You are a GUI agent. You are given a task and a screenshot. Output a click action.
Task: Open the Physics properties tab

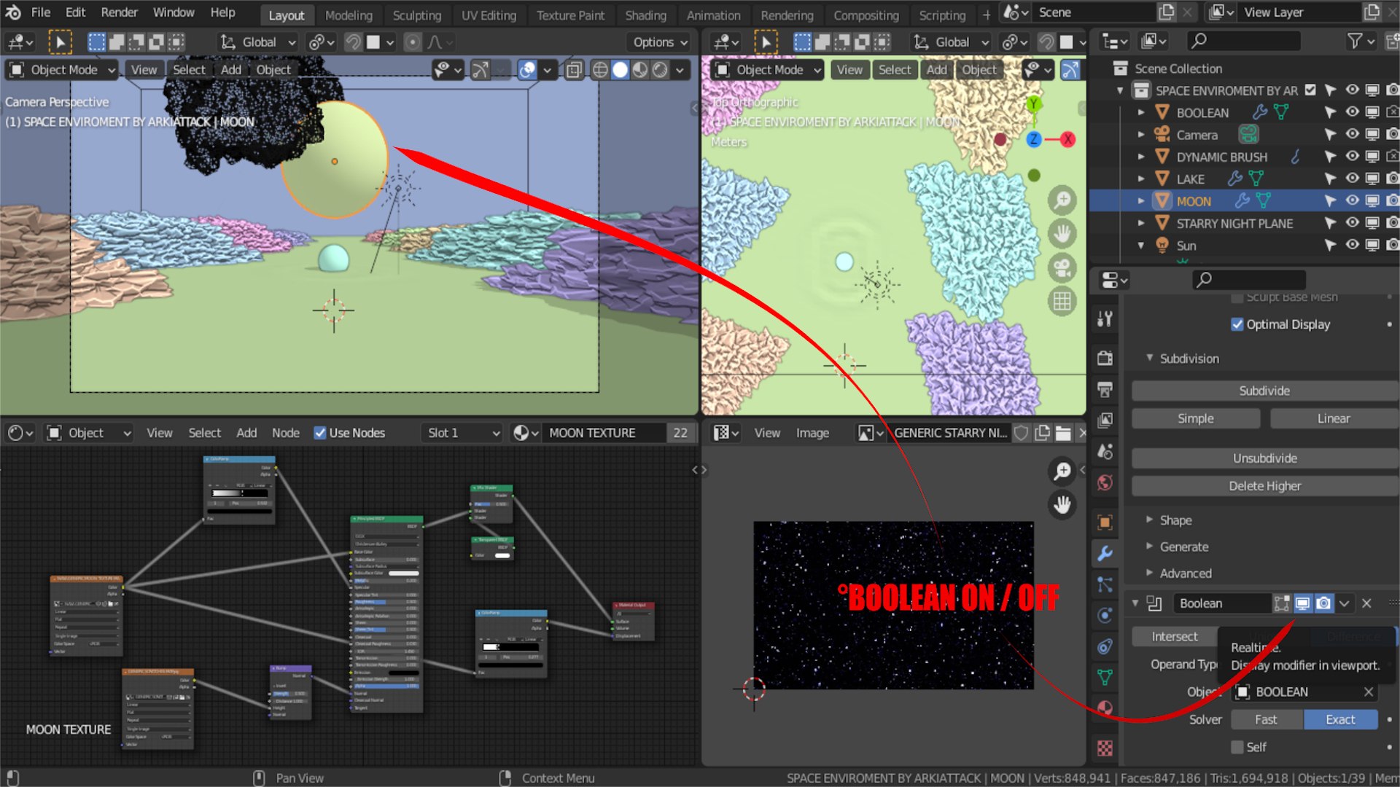click(x=1105, y=615)
